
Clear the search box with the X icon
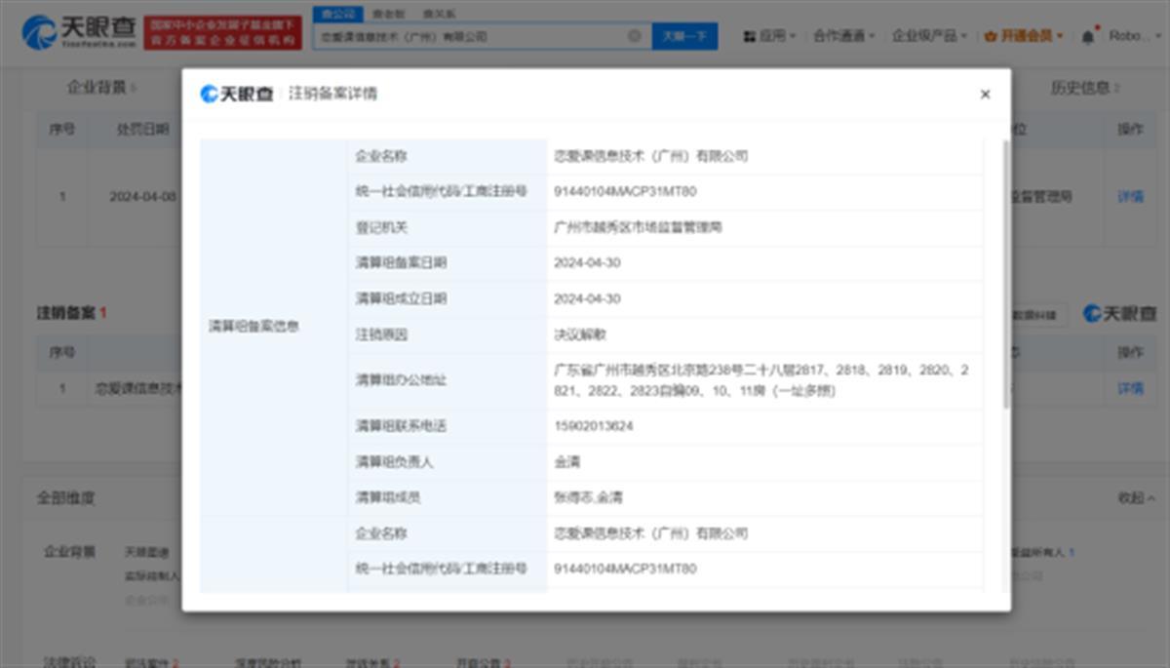pyautogui.click(x=634, y=36)
